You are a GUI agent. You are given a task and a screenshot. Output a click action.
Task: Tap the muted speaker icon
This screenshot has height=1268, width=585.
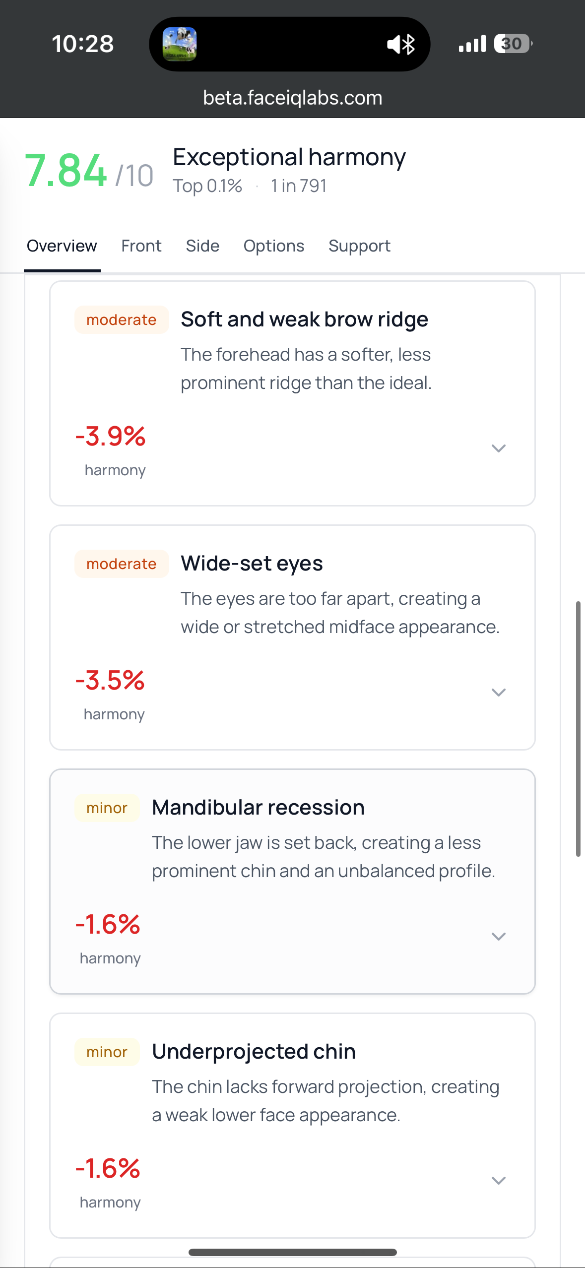coord(394,45)
